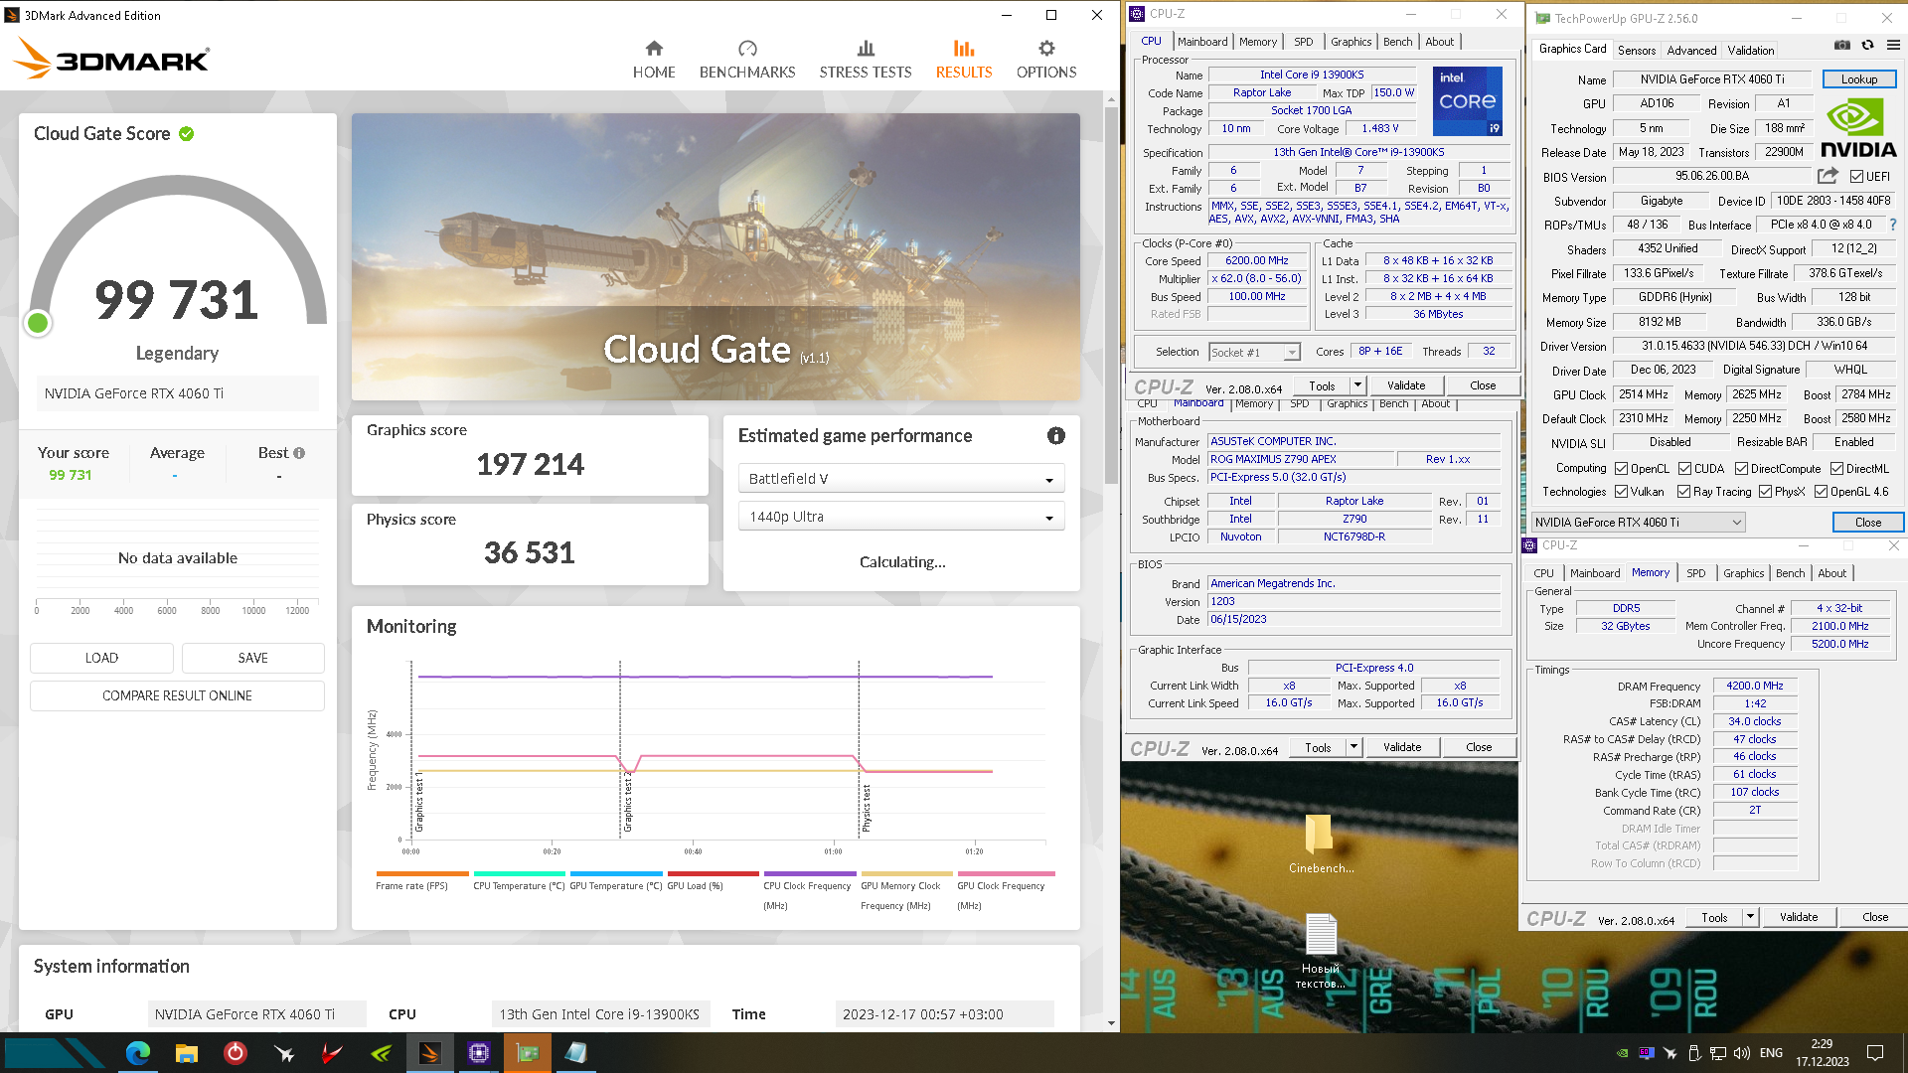Screen dimensions: 1908x1073
Task: Expand the Tools dropdown arrow in top CPU-Z window
Action: 1357,385
